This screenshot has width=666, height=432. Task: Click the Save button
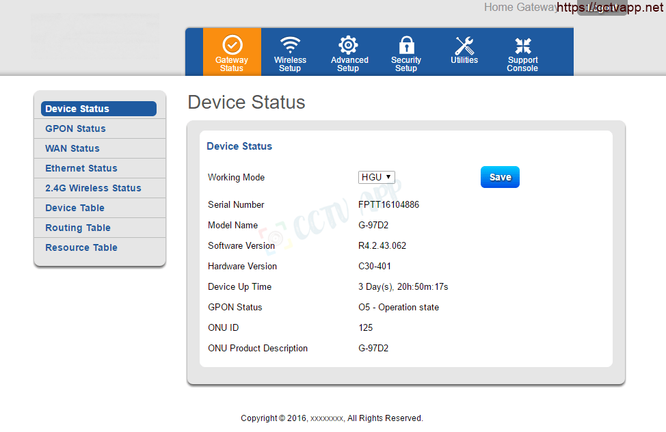click(x=500, y=177)
